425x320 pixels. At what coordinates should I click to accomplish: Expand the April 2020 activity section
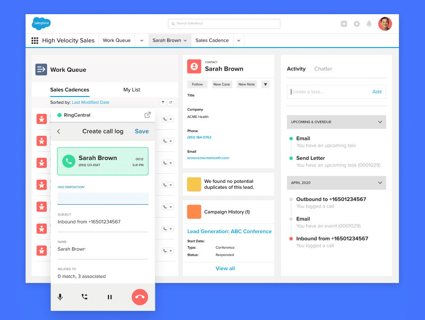(x=379, y=182)
